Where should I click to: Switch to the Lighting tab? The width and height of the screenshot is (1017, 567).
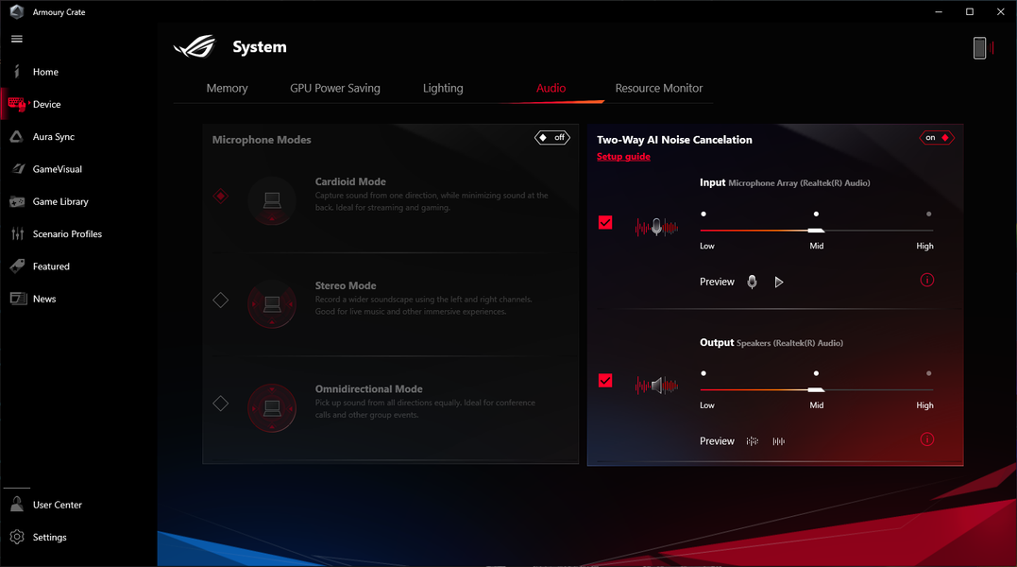coord(443,88)
